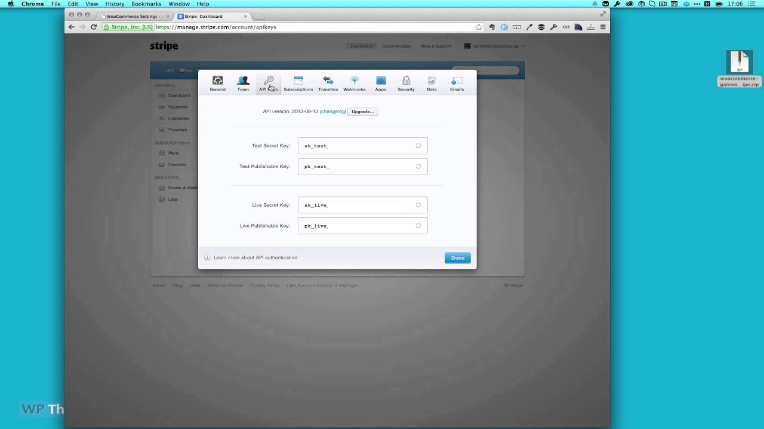Click the CSS extension icon

pyautogui.click(x=566, y=27)
